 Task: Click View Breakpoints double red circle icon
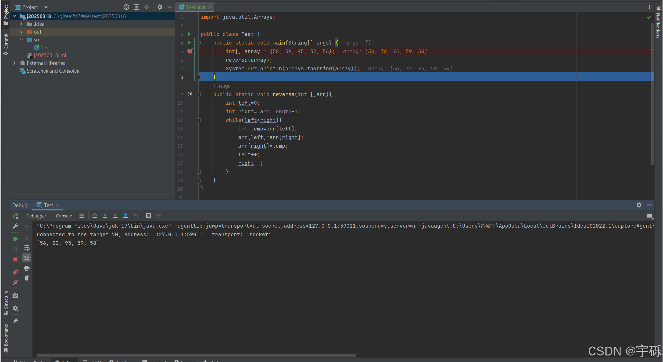[15, 272]
